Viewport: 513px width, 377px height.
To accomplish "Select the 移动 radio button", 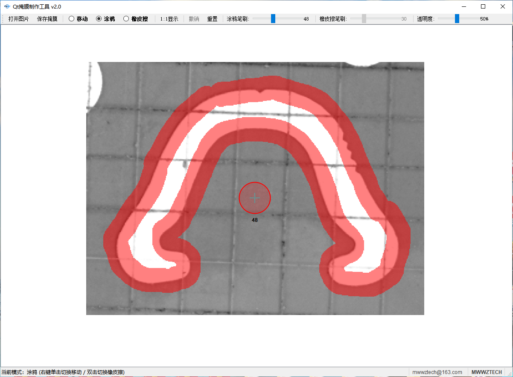I will [72, 19].
